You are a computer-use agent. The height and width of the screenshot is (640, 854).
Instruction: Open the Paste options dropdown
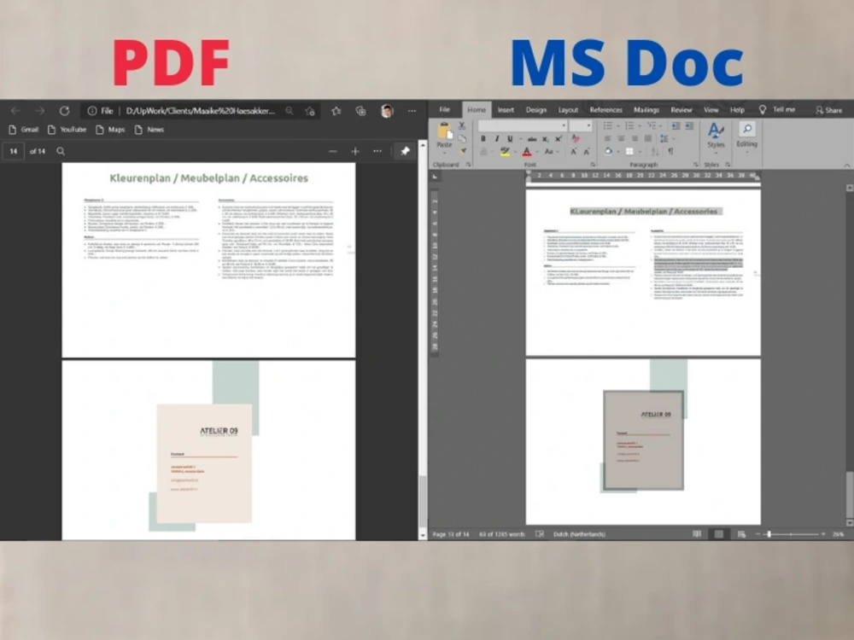point(444,154)
